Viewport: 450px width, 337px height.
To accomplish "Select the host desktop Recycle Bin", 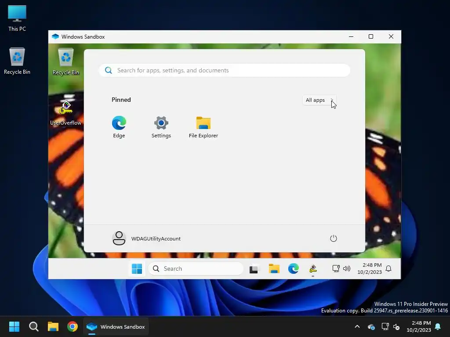I will [x=17, y=61].
